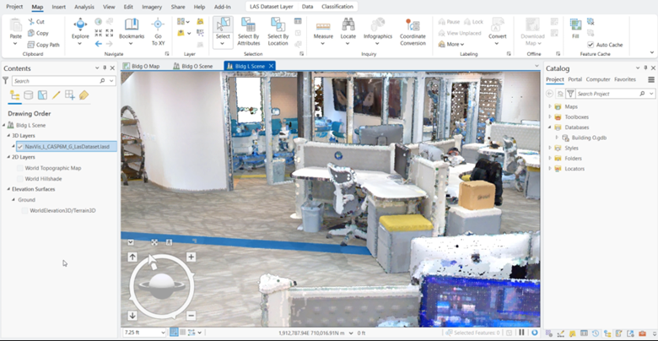Open the scene scale dropdown
The height and width of the screenshot is (341, 658).
click(163, 333)
